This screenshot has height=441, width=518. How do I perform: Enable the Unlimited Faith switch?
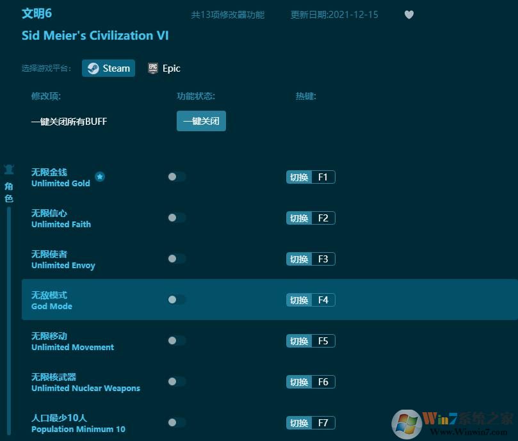click(x=176, y=218)
